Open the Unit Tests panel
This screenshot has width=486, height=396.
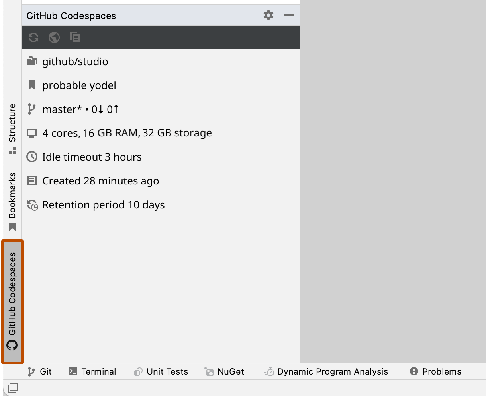pyautogui.click(x=161, y=371)
